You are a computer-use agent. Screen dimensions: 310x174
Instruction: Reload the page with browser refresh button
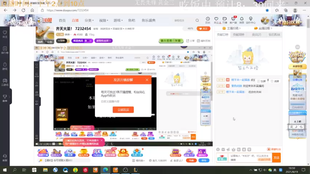[x=23, y=10]
